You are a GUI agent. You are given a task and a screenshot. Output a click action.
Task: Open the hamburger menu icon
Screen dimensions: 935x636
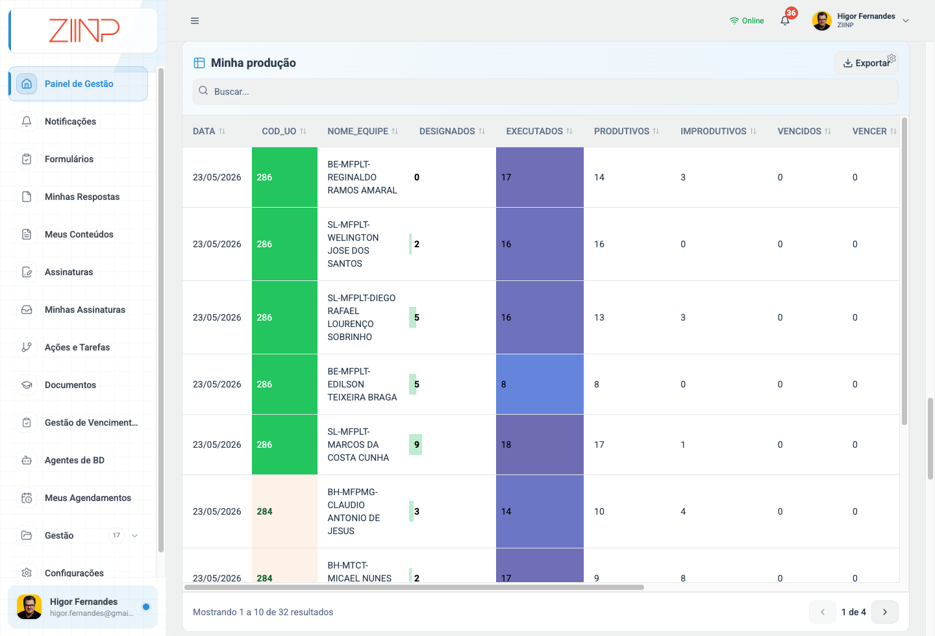(x=195, y=21)
